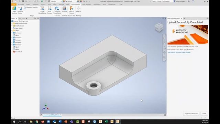Expand the Origin folder
Image resolution: width=220 pixels, height=124 pixels.
point(12,31)
